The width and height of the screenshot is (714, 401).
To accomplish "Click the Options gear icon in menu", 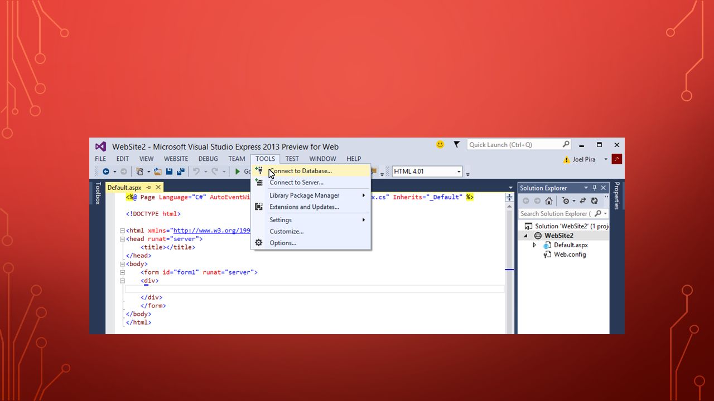I will [259, 243].
